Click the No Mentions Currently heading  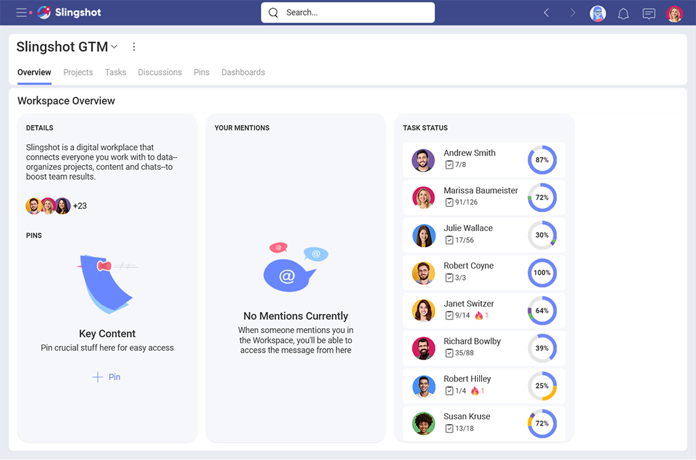click(x=296, y=316)
